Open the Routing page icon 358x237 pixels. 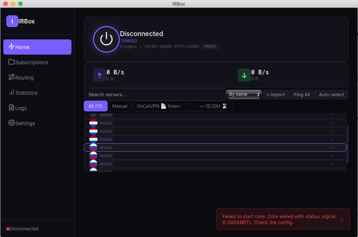12,77
